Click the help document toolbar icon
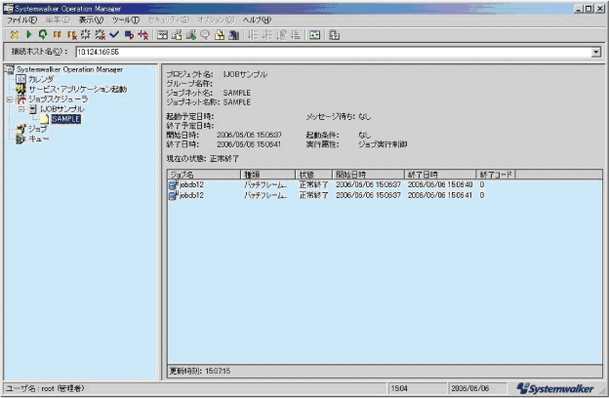 (x=334, y=35)
